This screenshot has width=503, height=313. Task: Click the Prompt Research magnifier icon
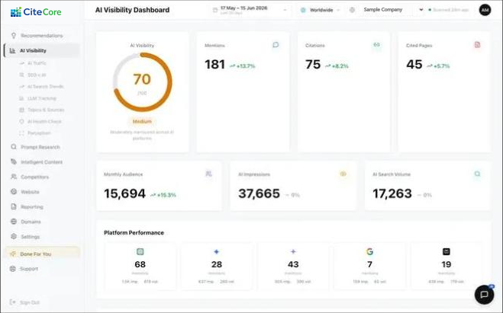[14, 147]
